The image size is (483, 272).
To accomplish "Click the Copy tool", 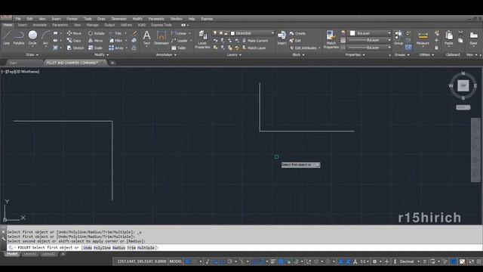I will tap(74, 41).
